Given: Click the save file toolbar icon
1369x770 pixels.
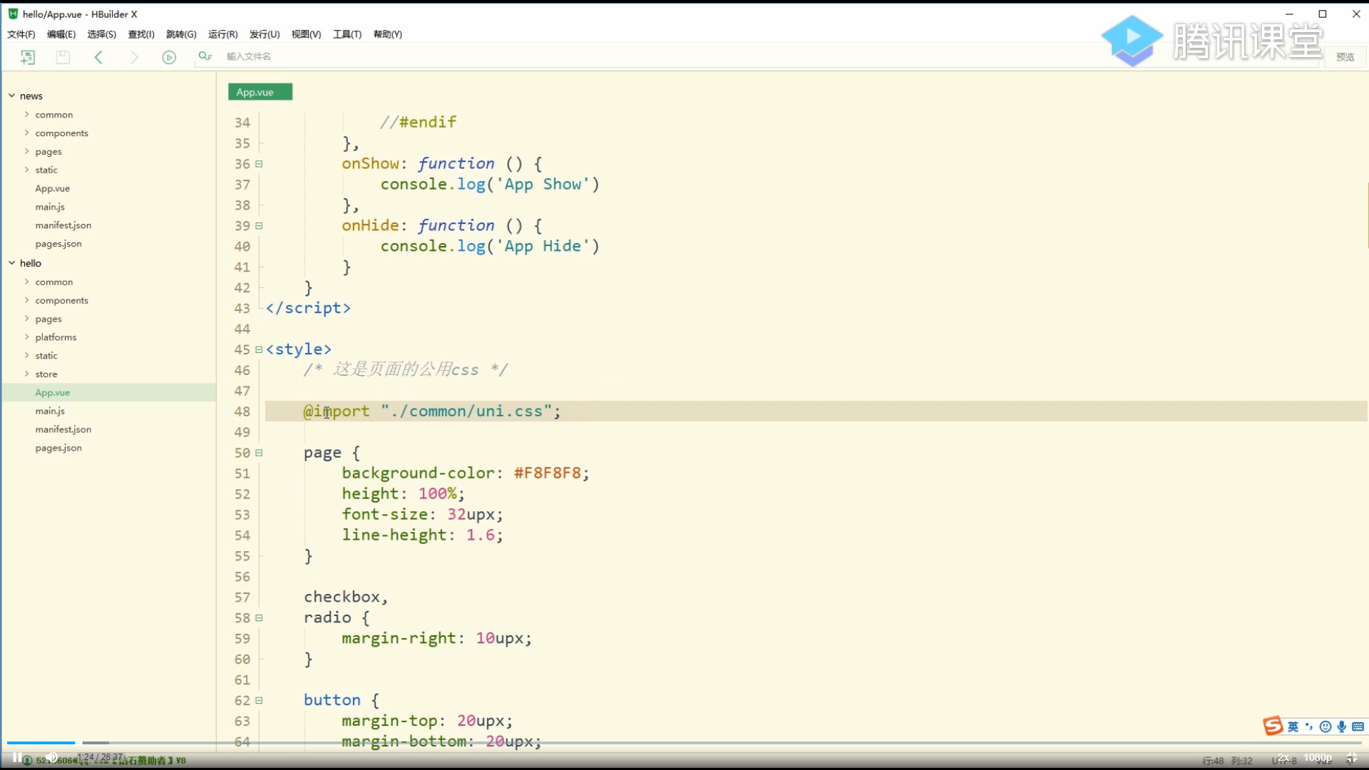Looking at the screenshot, I should tap(63, 57).
